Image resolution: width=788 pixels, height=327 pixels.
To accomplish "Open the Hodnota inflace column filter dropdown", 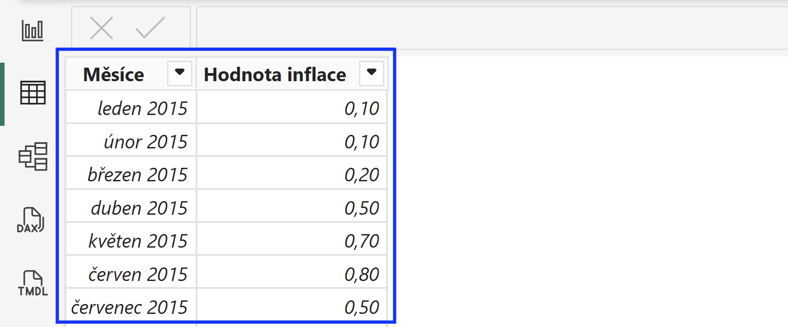I will pyautogui.click(x=372, y=73).
